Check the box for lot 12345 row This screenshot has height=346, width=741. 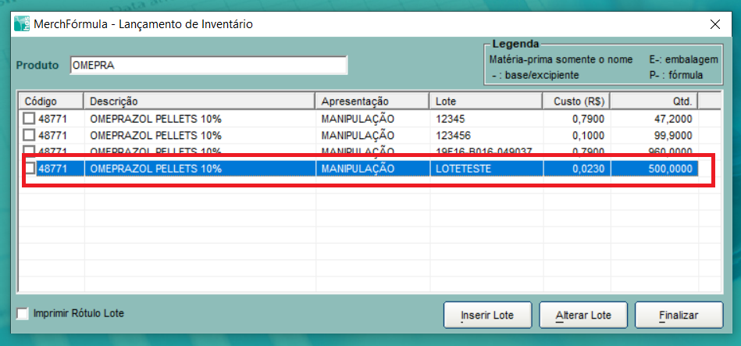coord(29,119)
